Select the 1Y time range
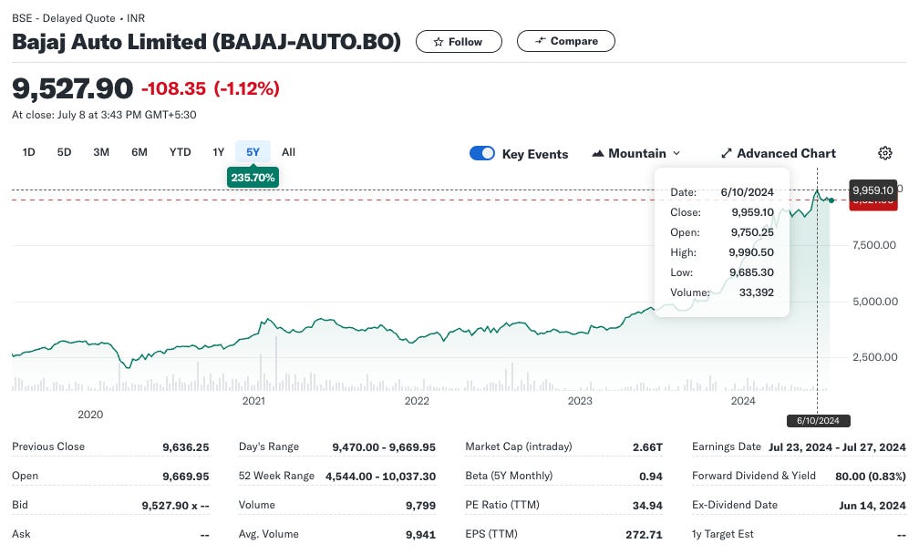This screenshot has width=919, height=554. (x=219, y=152)
